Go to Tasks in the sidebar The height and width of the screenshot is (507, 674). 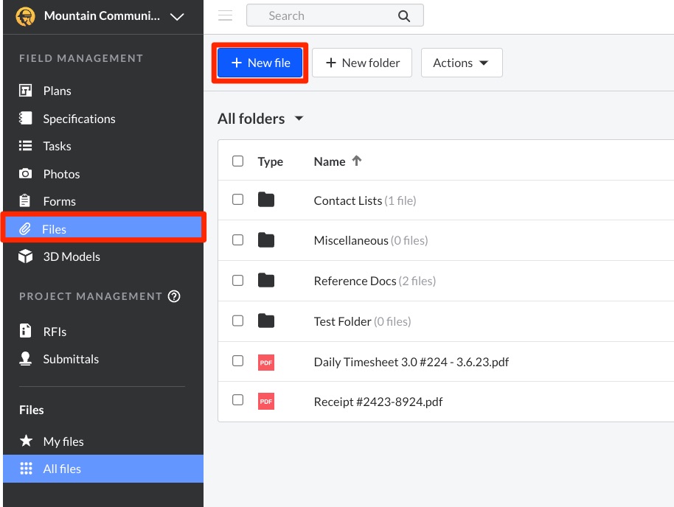[58, 146]
